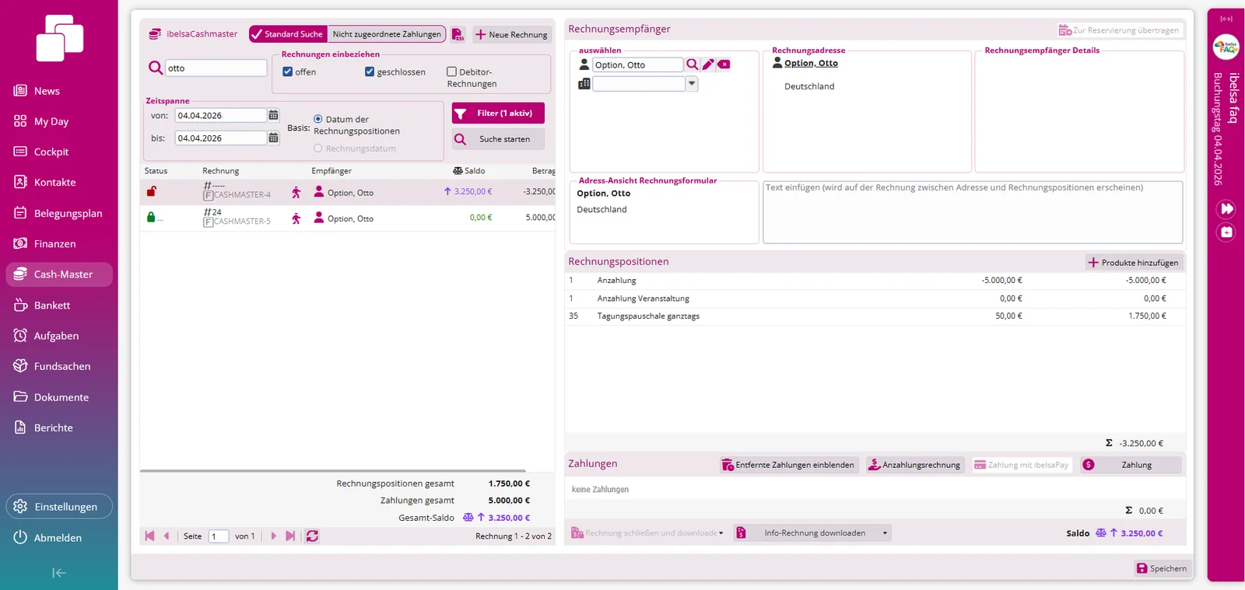Screen dimensions: 1245x590
Task: Open the company selection dropdown arrow
Action: [692, 83]
